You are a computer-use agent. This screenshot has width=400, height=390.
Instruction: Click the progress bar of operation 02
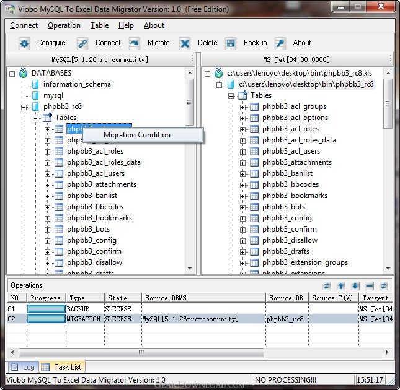(46, 319)
